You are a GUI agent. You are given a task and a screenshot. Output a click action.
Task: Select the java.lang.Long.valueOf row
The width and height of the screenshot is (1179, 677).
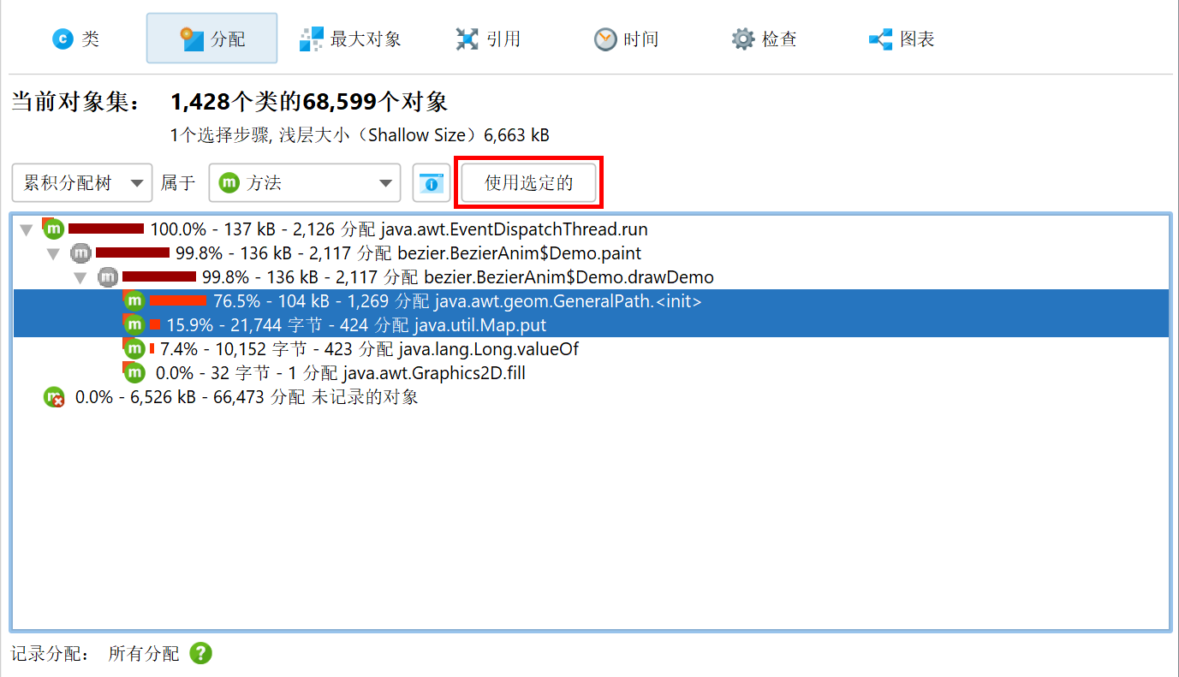click(x=591, y=349)
